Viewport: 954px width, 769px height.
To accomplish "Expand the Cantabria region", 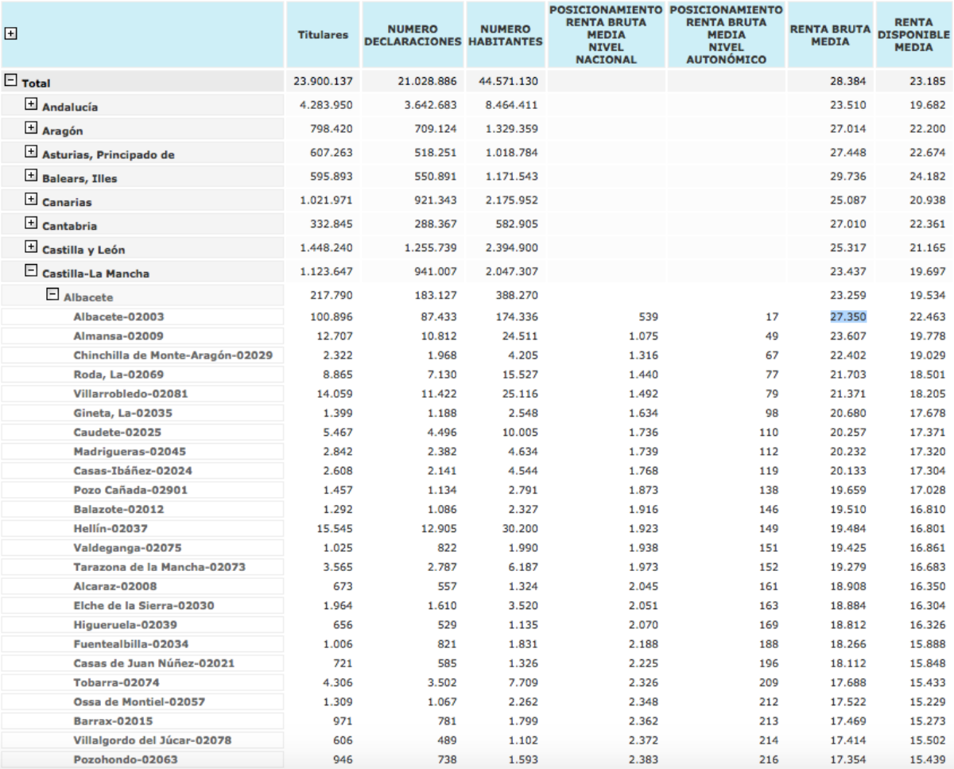I will pyautogui.click(x=31, y=223).
